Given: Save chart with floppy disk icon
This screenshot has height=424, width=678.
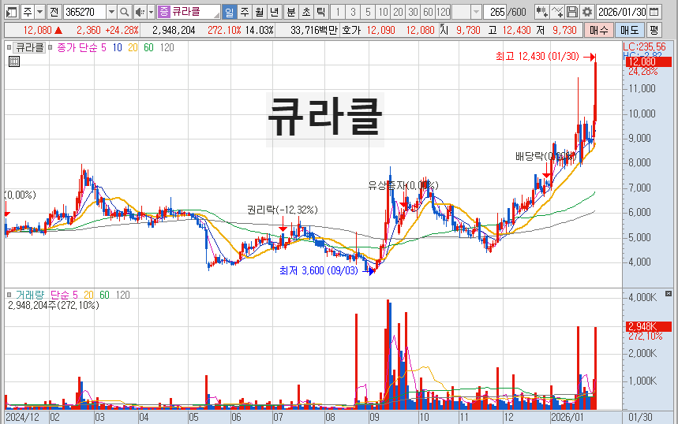Looking at the screenshot, I should click(572, 12).
